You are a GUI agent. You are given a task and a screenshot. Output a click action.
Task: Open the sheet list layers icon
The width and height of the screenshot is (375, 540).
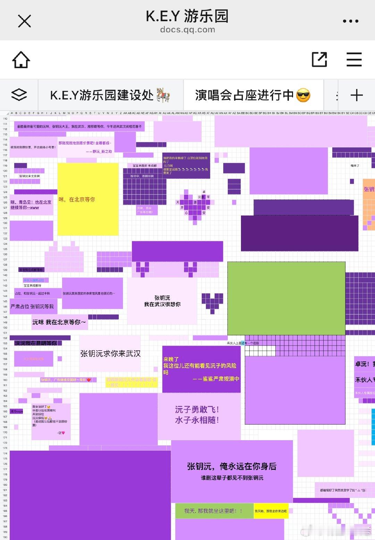click(19, 95)
